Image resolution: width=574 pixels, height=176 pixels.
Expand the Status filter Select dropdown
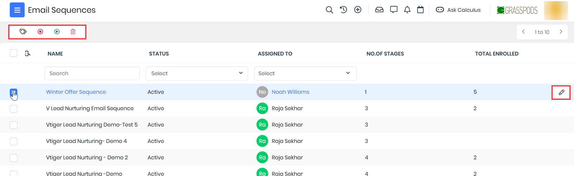[197, 73]
